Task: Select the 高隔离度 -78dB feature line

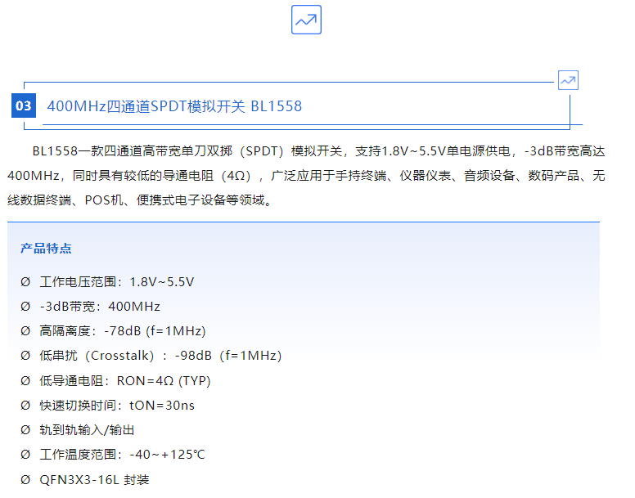Action: pos(123,331)
